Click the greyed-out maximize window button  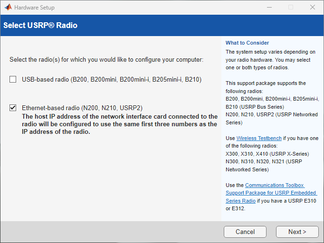coord(290,8)
